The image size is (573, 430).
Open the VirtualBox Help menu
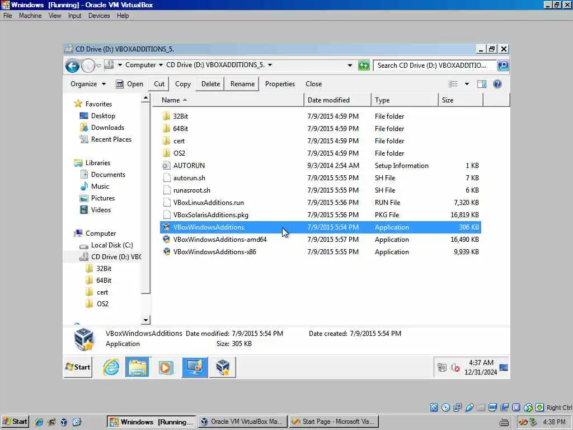tap(123, 16)
